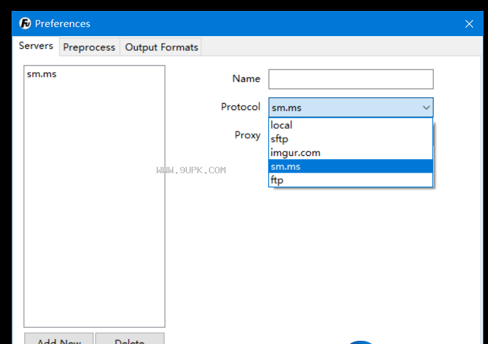Choose highlighted sm.ms protocol option
The image size is (488, 344).
click(351, 166)
